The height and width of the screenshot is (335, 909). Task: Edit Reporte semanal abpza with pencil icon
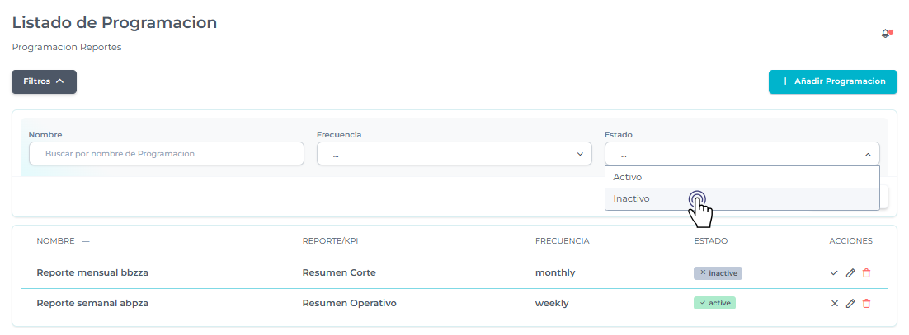click(850, 303)
